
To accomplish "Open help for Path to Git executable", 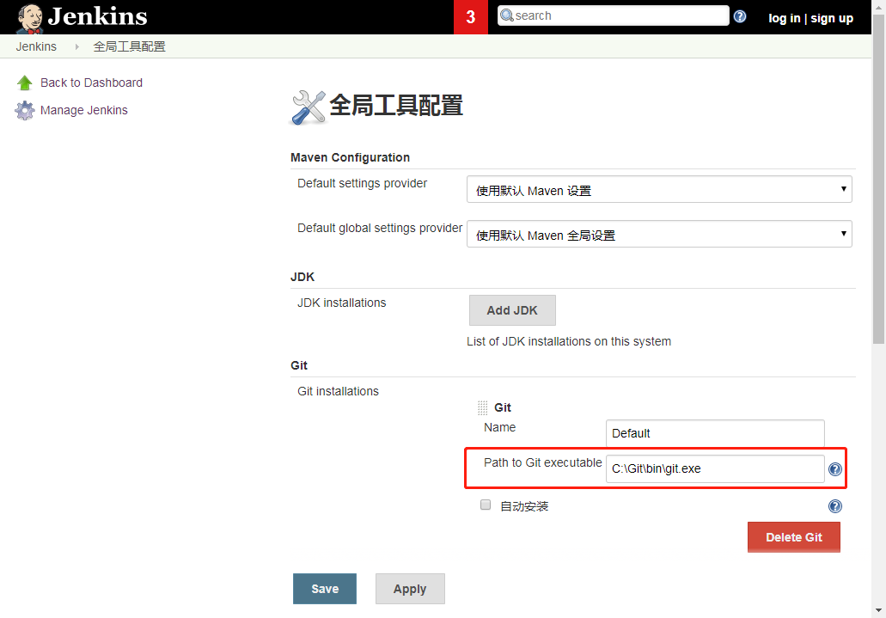I will pos(835,469).
